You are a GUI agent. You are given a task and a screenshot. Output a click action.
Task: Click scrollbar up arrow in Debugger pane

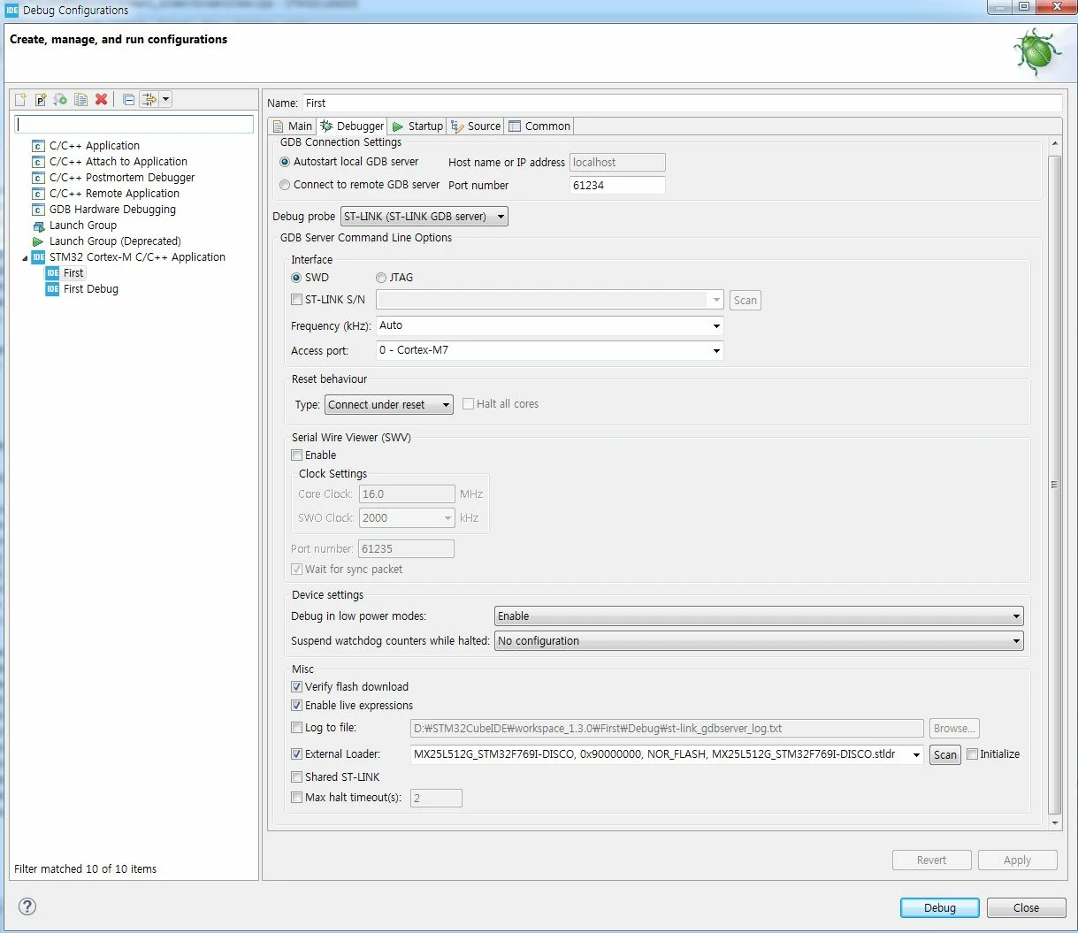1054,144
